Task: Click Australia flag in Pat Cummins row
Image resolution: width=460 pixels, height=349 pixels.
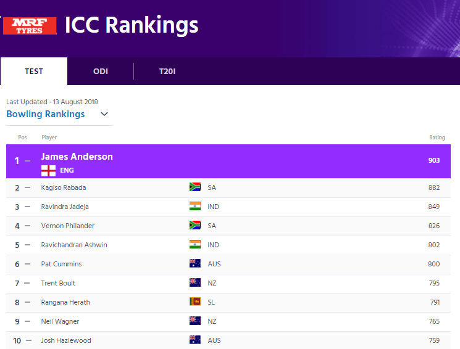Action: click(195, 264)
